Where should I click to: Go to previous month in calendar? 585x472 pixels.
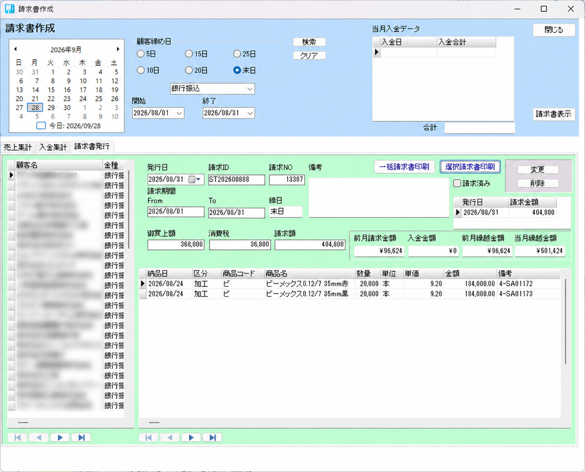(x=16, y=49)
